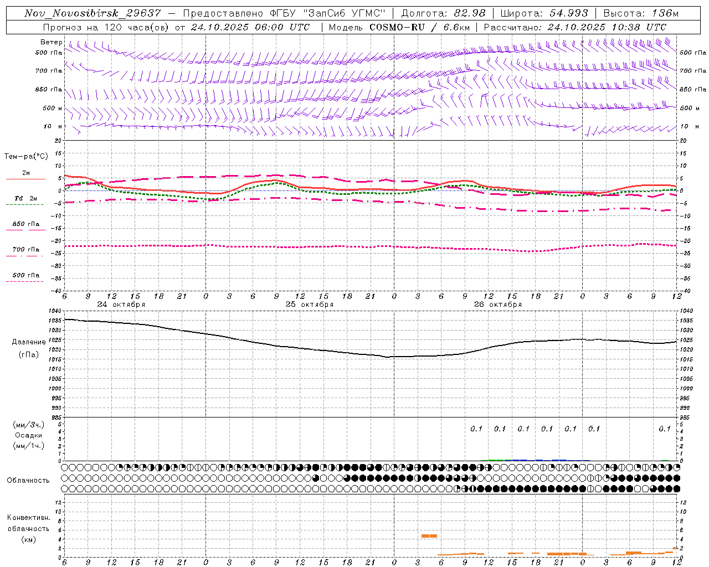Image resolution: width=709 pixels, height=567 pixels.
Task: Click the 26 октября date label
Action: coord(498,305)
